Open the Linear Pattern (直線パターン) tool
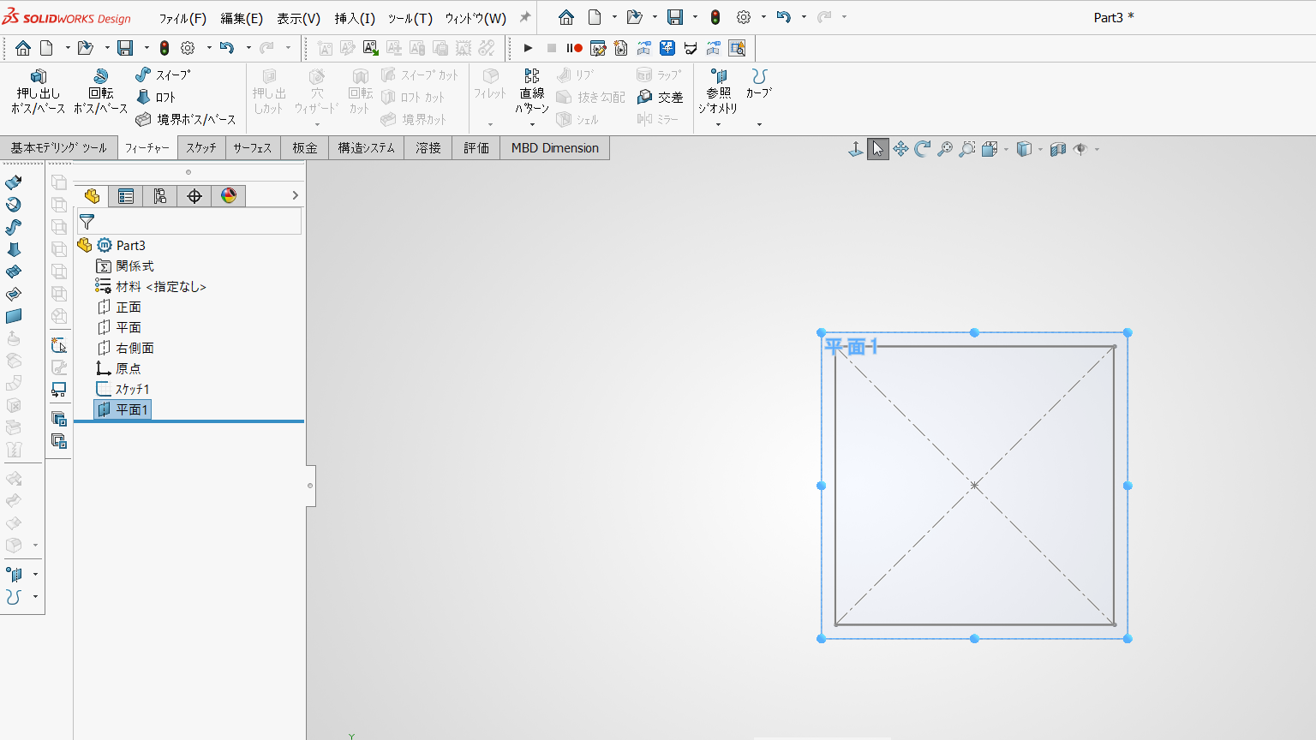Screen dimensions: 1316x740 click(532, 92)
